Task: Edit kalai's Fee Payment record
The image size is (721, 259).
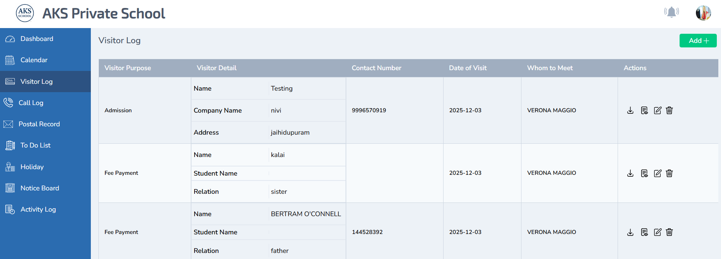Action: [x=658, y=173]
